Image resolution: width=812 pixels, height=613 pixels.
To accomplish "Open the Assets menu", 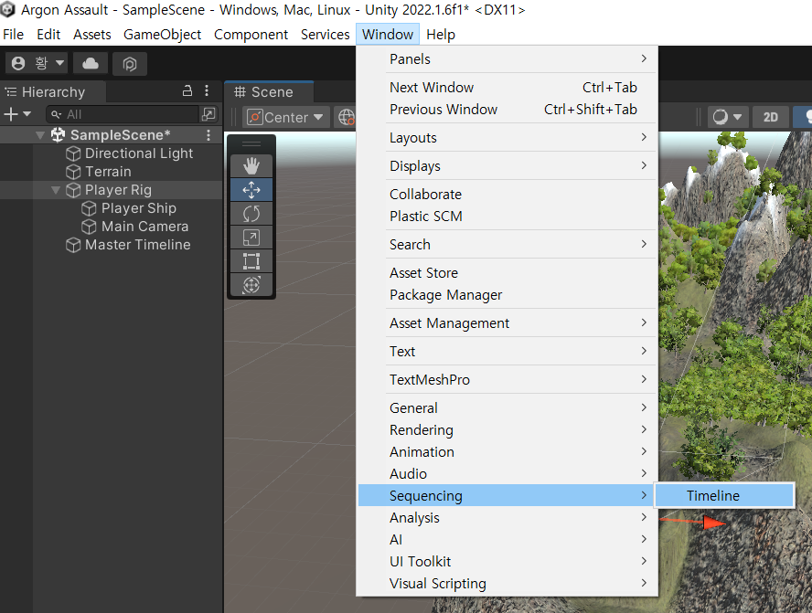I will (92, 35).
